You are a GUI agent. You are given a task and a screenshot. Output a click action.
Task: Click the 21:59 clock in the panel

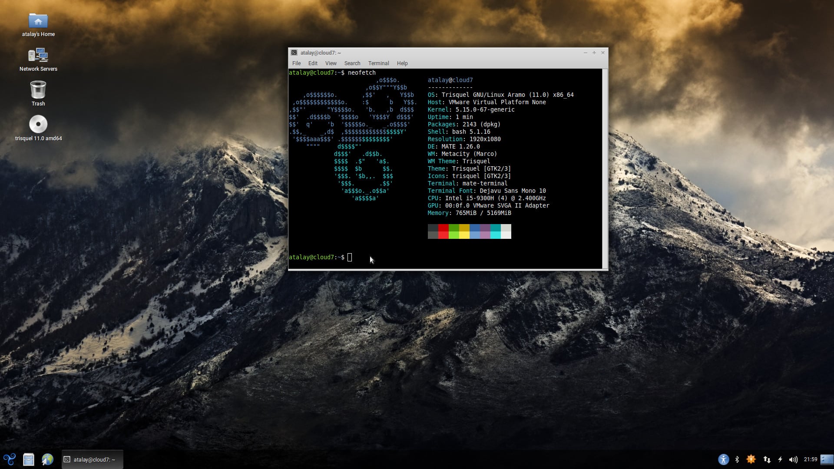point(810,459)
